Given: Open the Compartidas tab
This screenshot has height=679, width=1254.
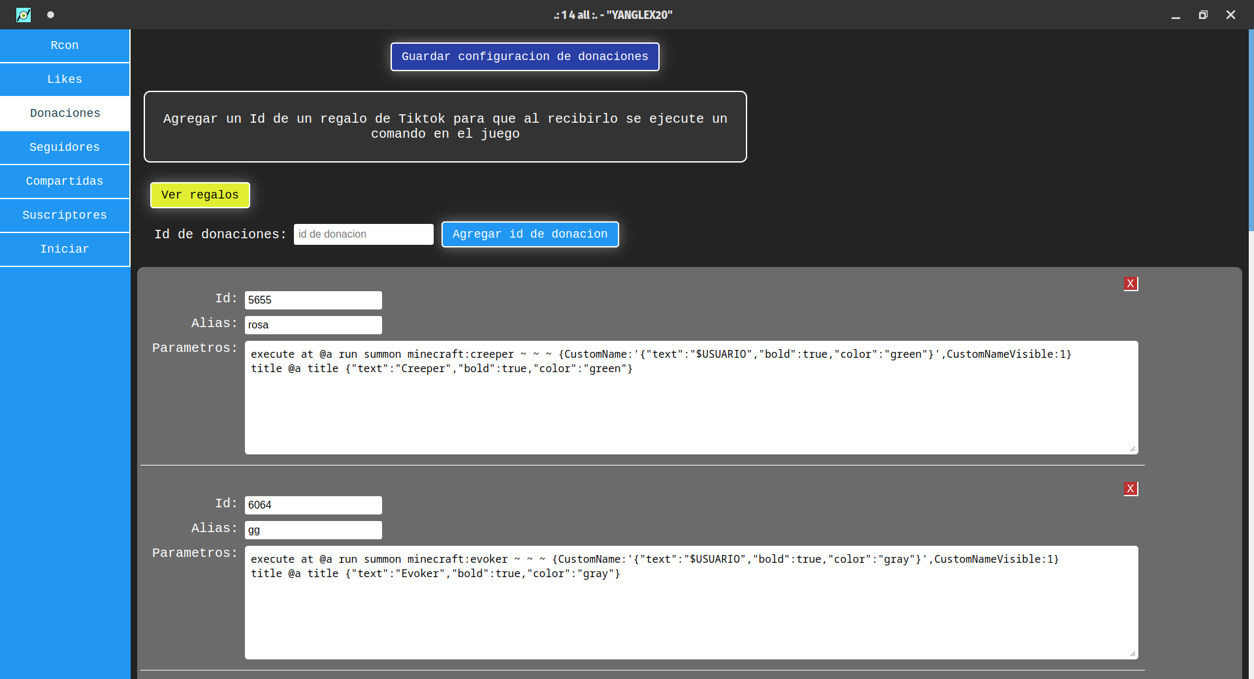Looking at the screenshot, I should (x=65, y=182).
